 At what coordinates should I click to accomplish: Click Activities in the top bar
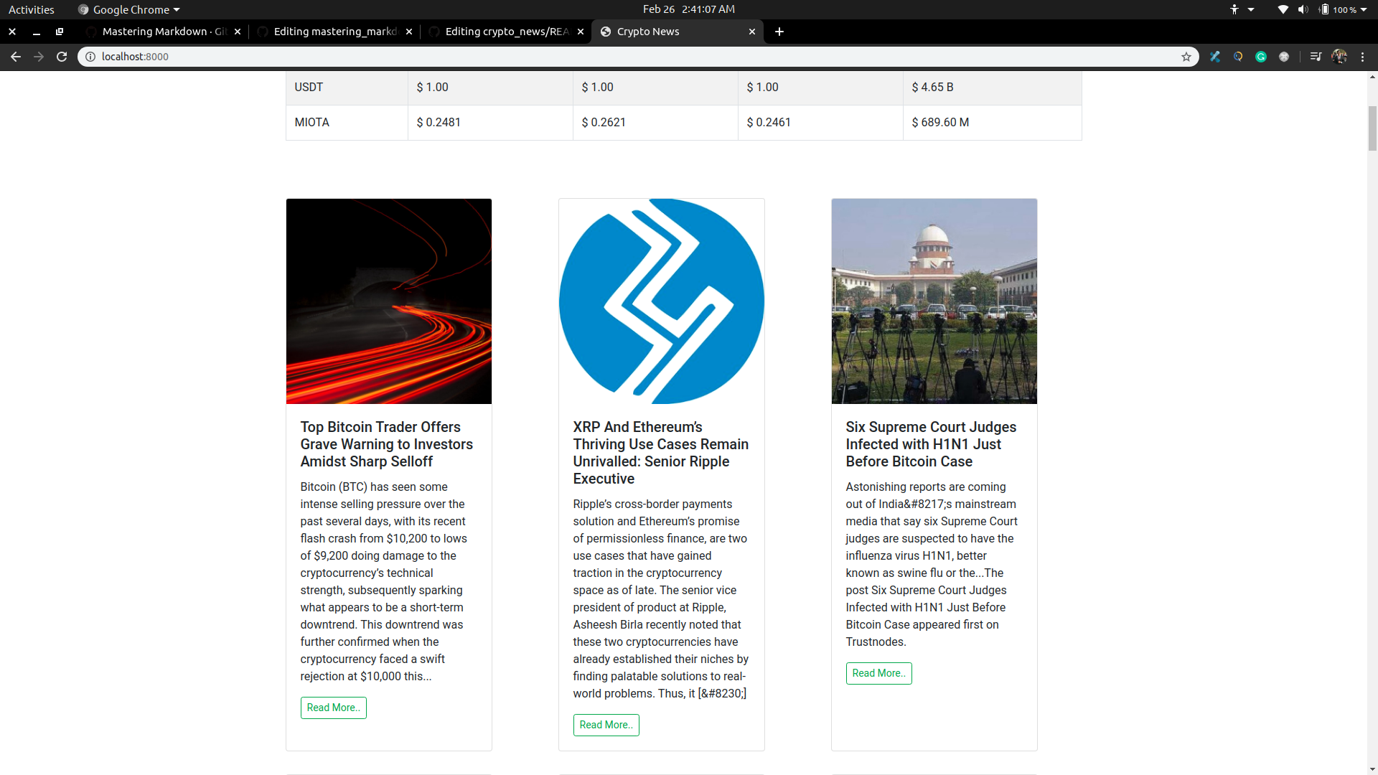click(31, 9)
